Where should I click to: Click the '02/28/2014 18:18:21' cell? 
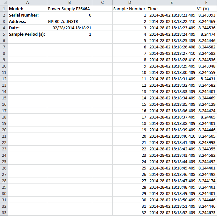coord(70,28)
